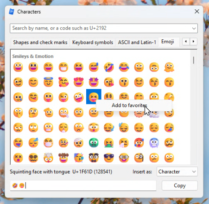
Task: Expand the search history dropdown arrow
Action: click(194, 28)
